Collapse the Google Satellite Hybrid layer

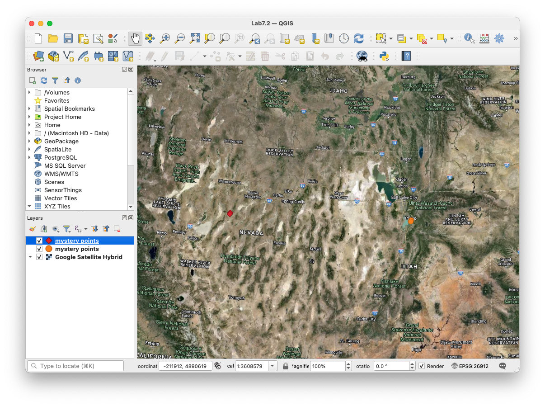tap(30, 257)
